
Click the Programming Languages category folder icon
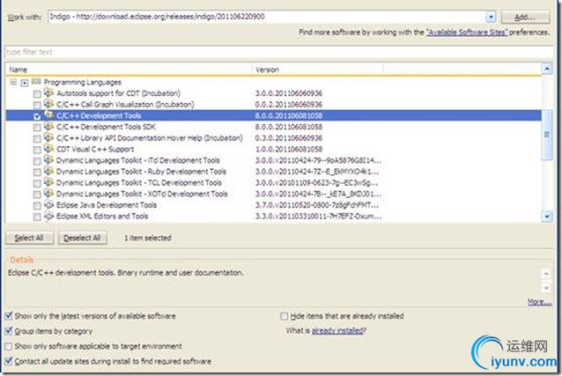[36, 81]
